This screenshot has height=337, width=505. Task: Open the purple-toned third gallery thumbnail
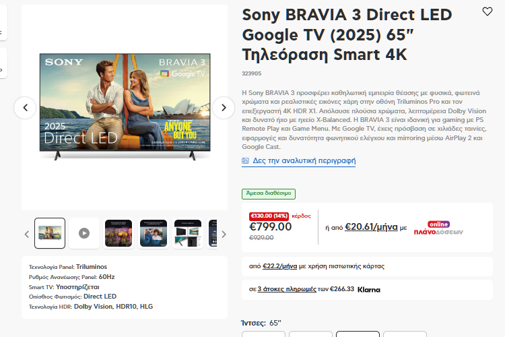pyautogui.click(x=119, y=233)
